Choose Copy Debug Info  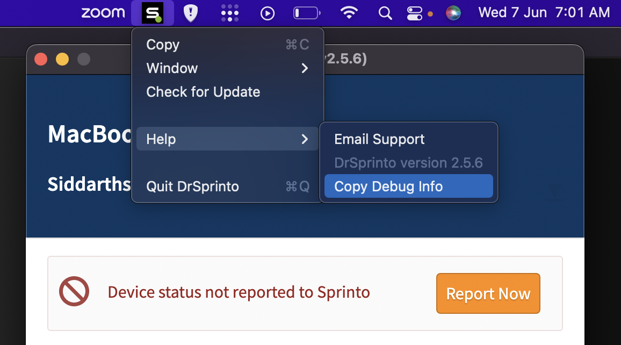click(409, 186)
